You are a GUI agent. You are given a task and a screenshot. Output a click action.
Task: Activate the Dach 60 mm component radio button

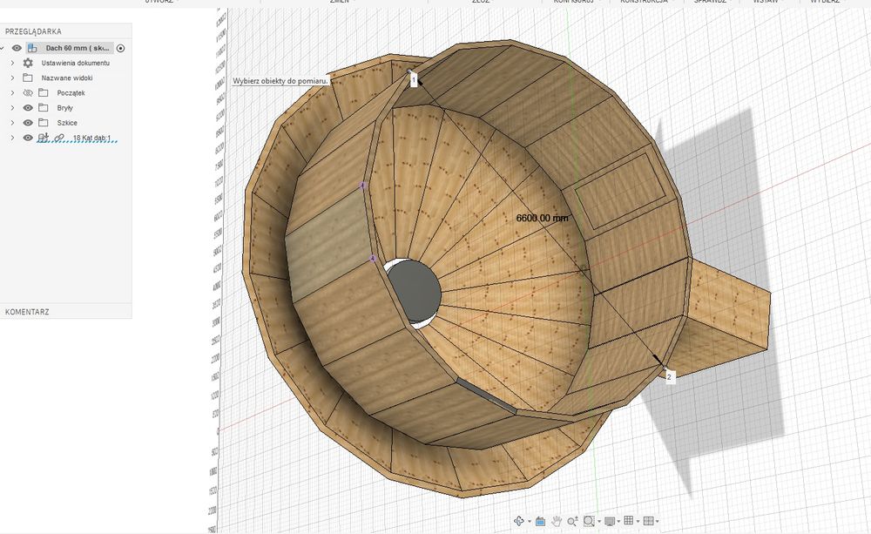(120, 48)
